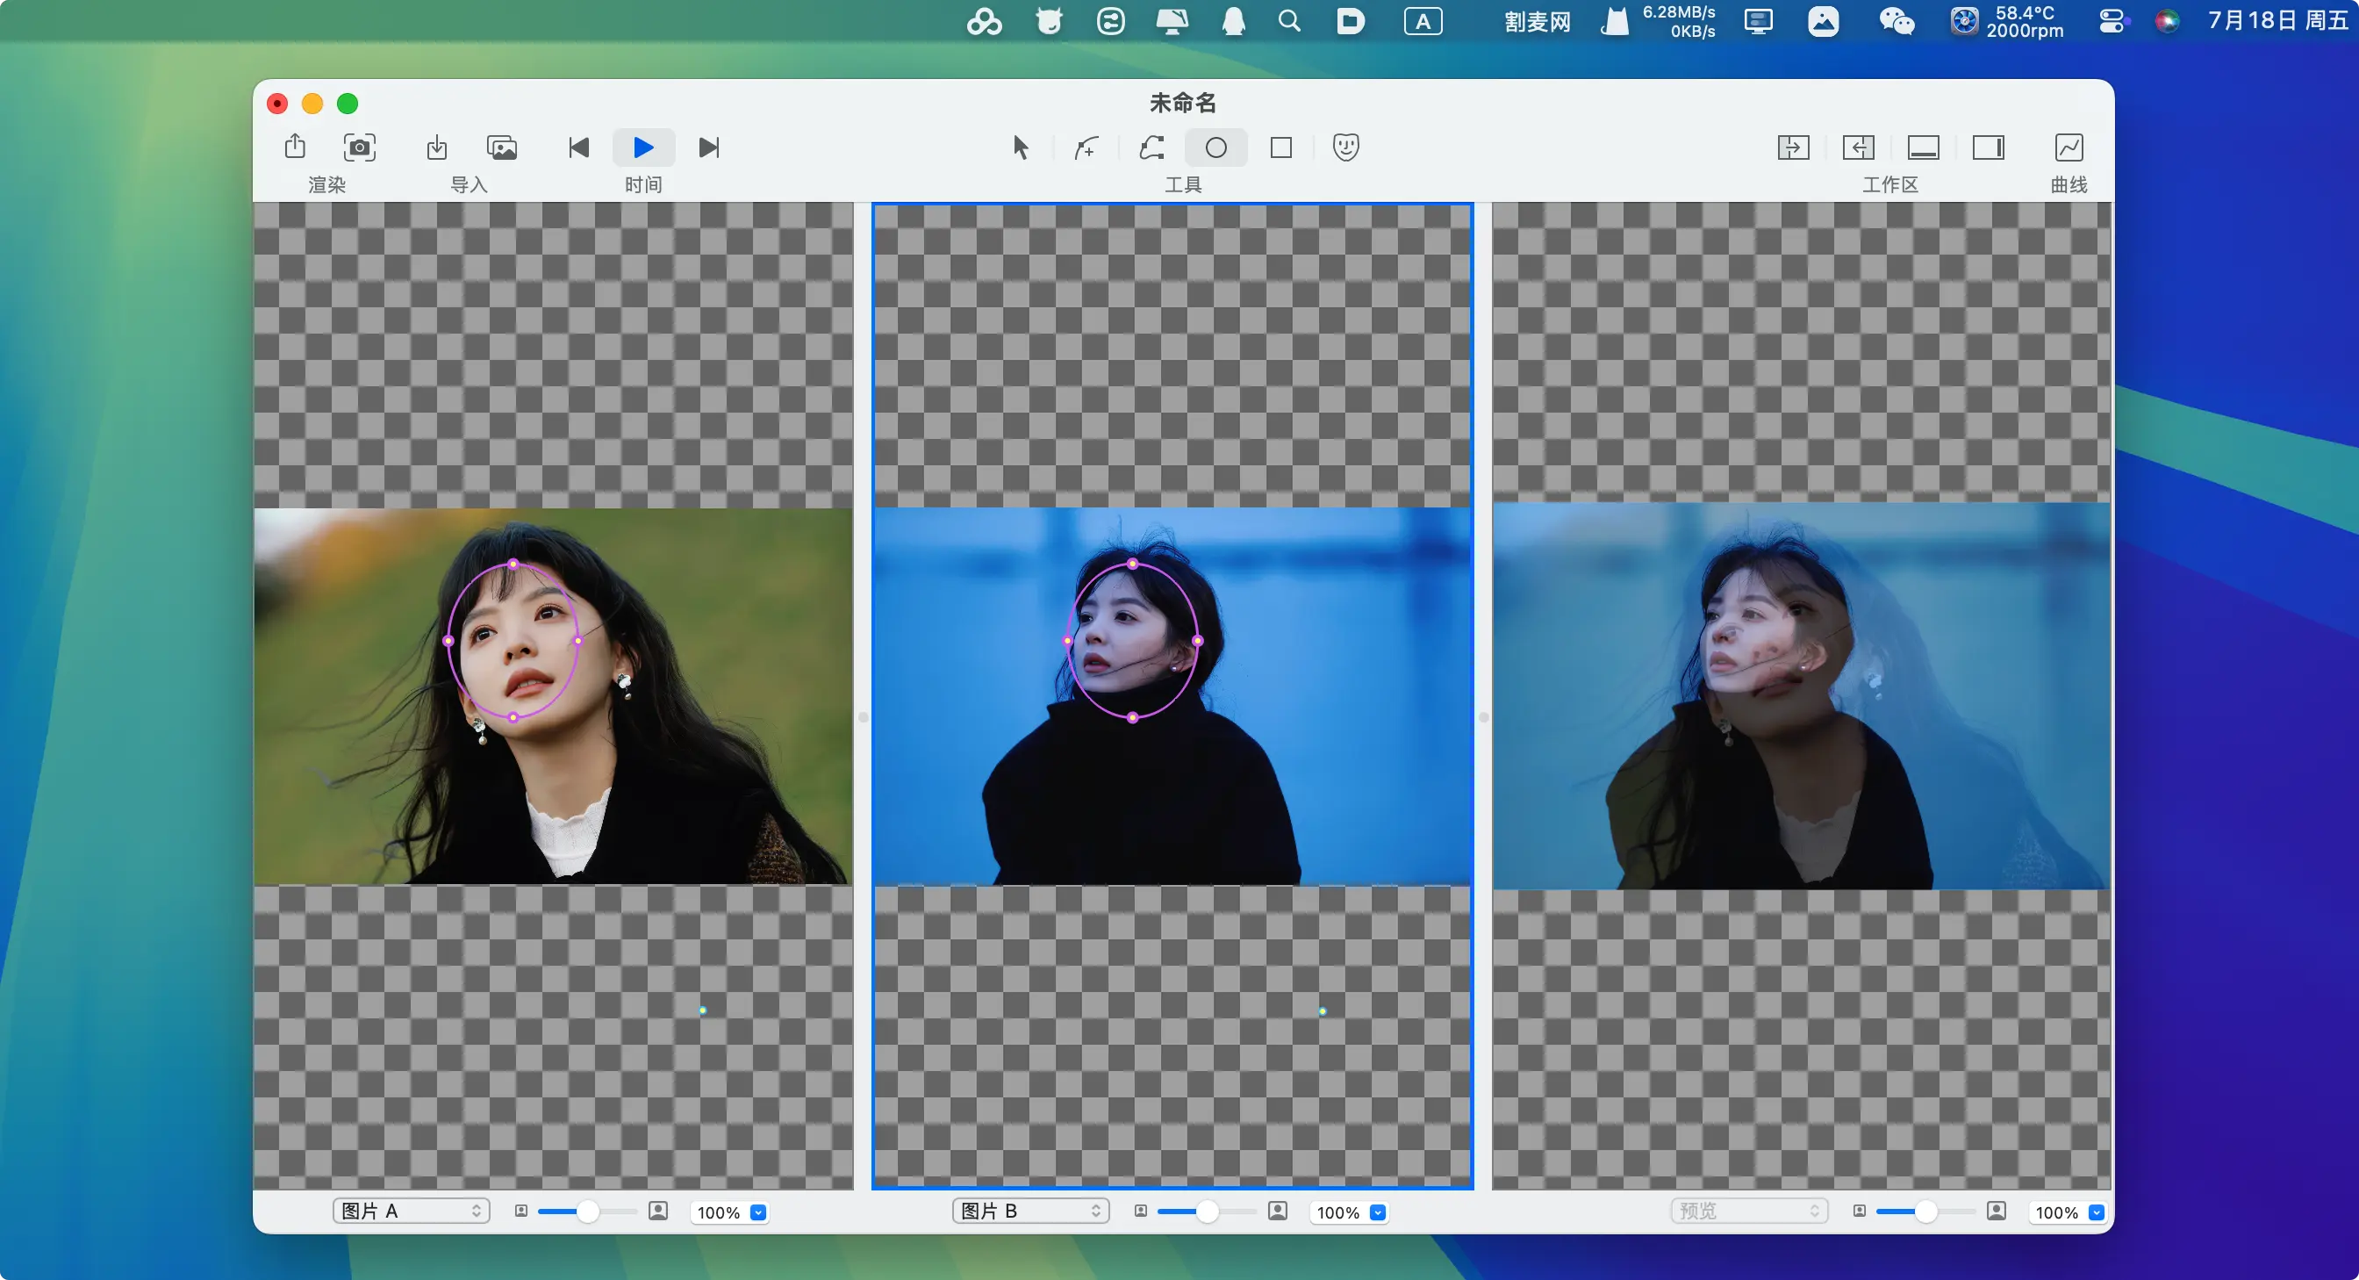The height and width of the screenshot is (1280, 2359).
Task: Click the import download-arrow icon
Action: tap(437, 147)
